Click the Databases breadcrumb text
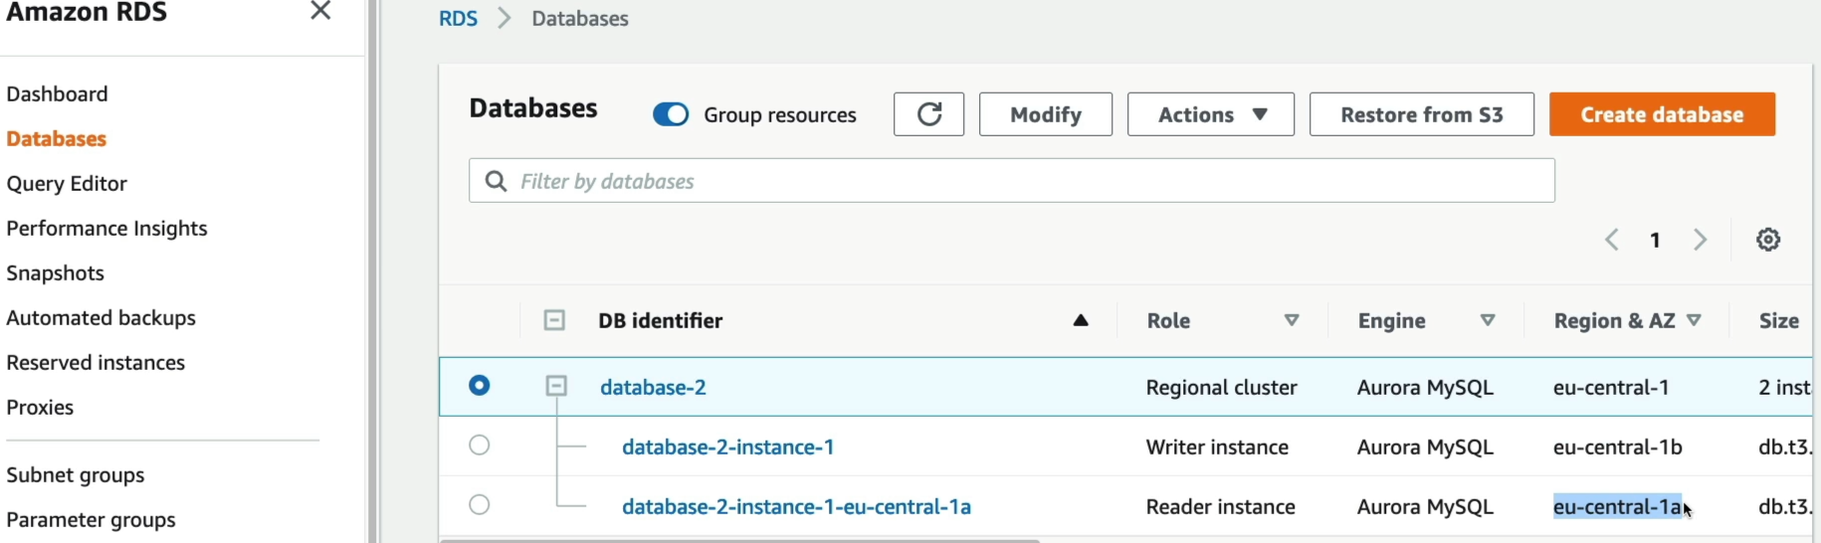 (579, 18)
